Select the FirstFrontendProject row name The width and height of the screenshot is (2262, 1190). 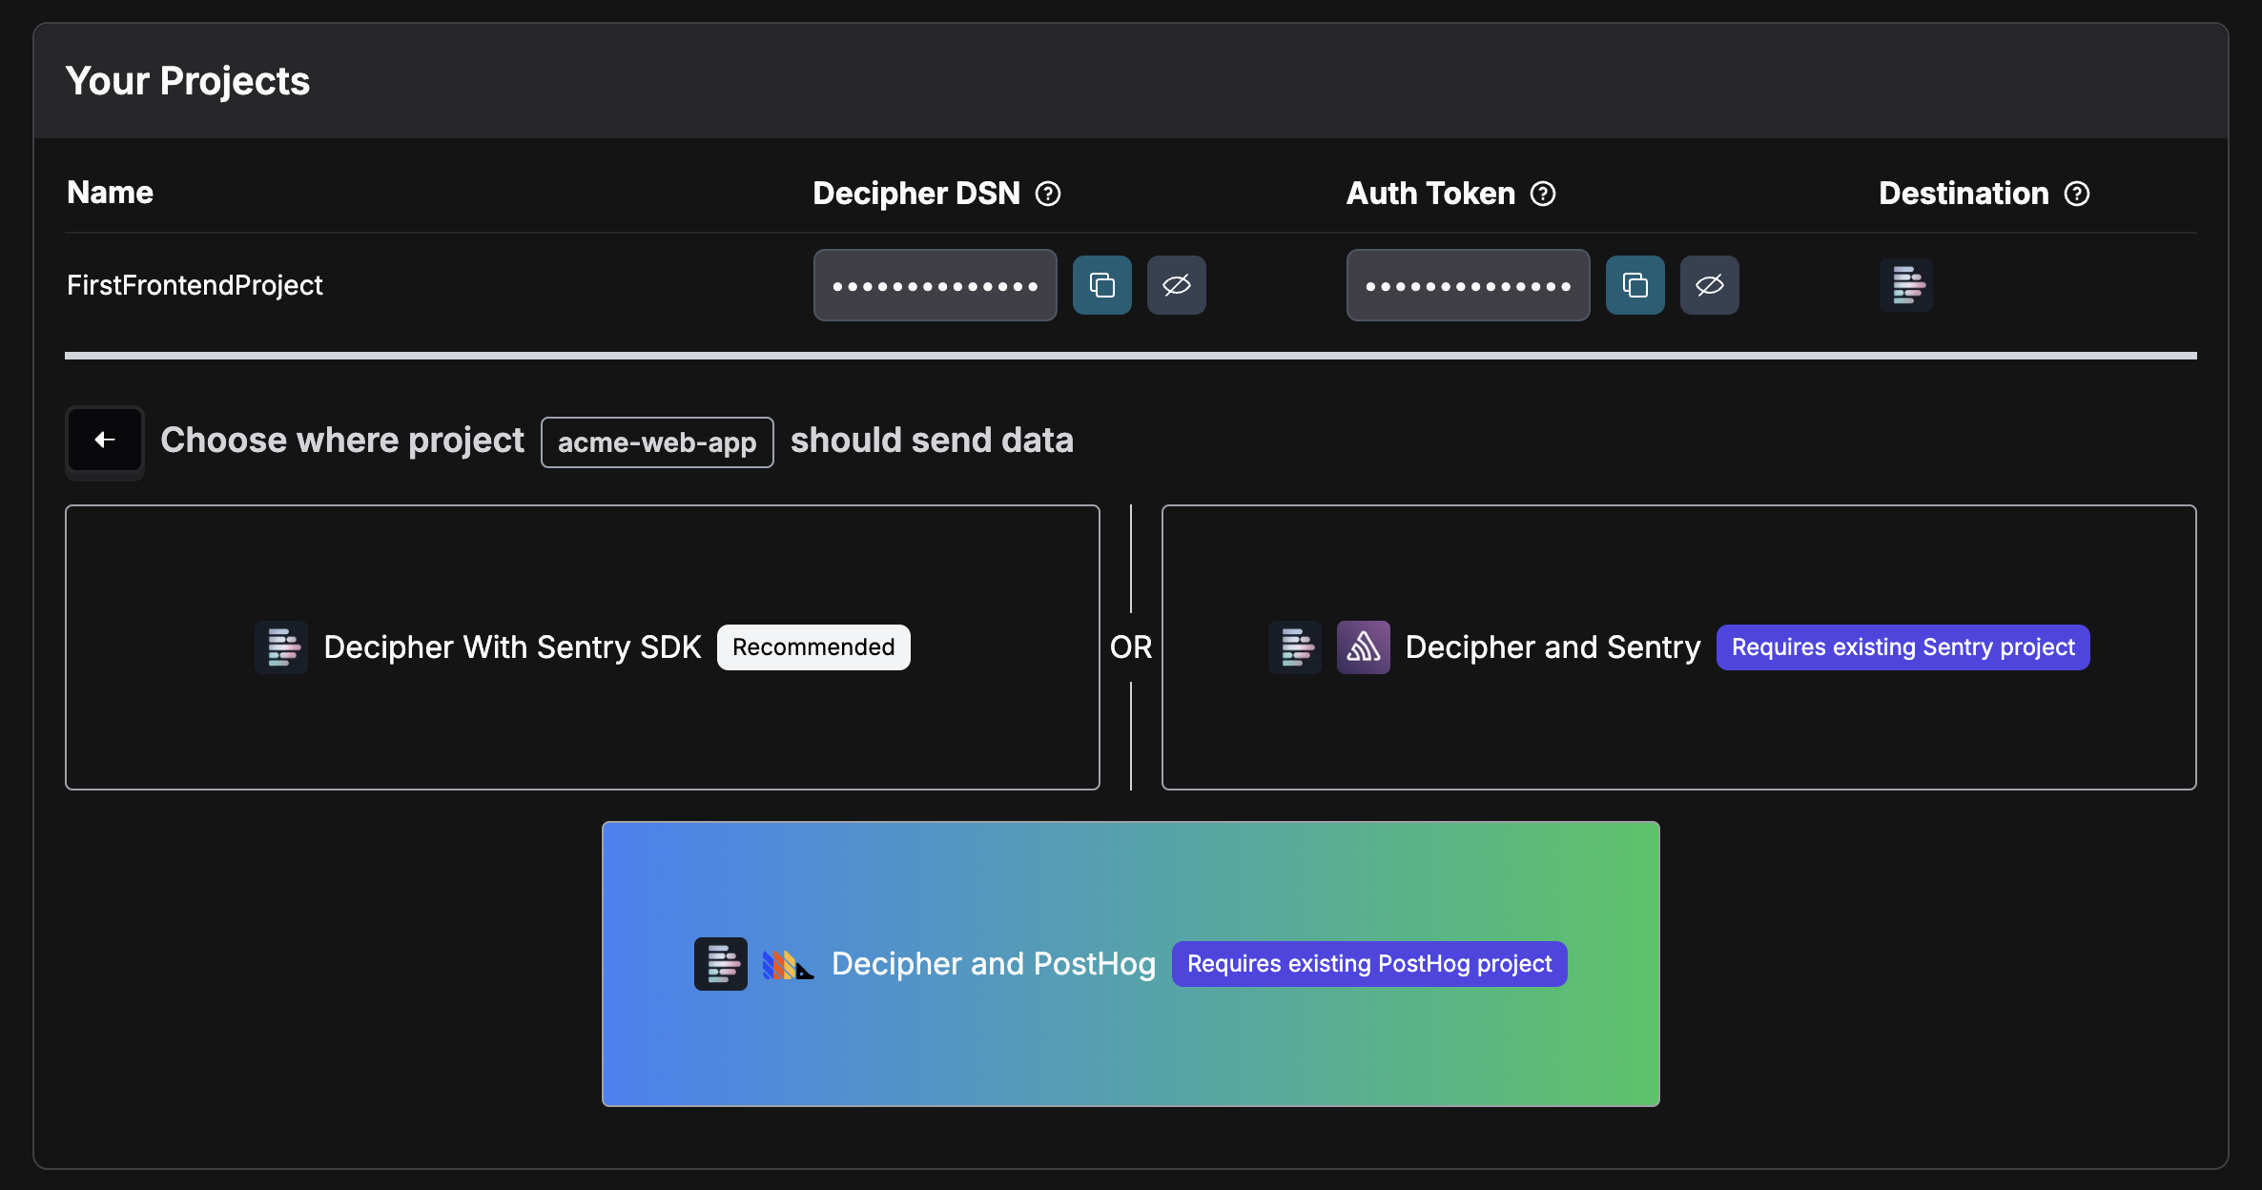coord(195,285)
